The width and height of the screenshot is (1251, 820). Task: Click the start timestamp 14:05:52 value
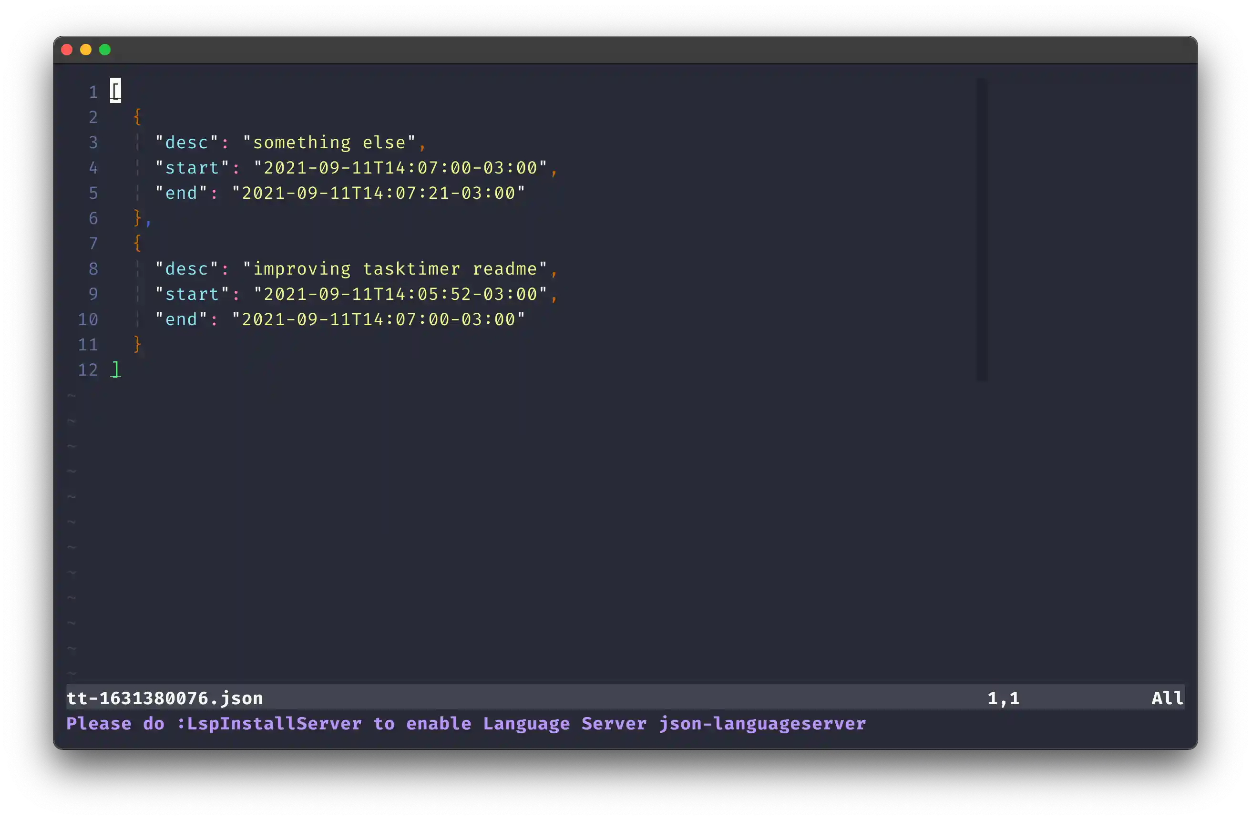pos(400,294)
